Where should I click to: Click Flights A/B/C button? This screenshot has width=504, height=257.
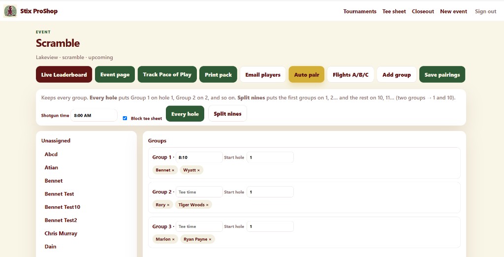[x=350, y=75]
